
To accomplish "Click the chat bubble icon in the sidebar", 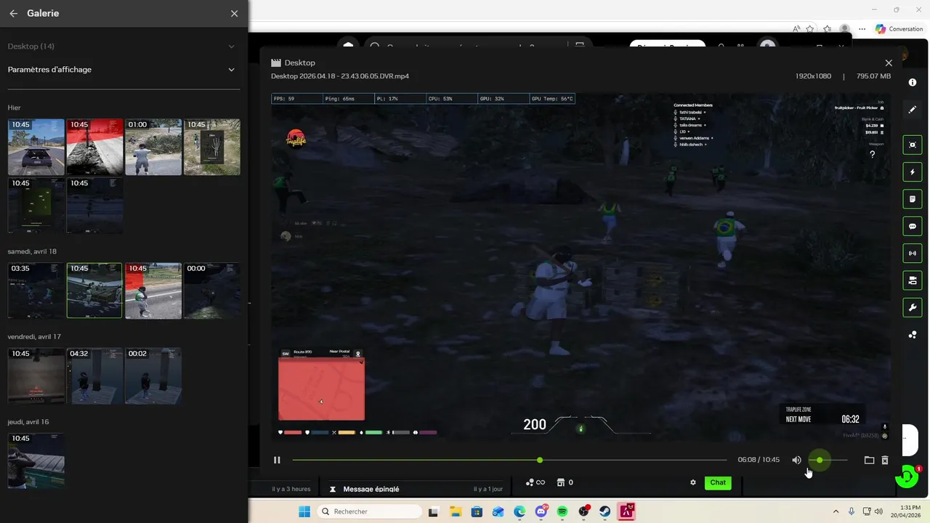I will [x=913, y=226].
